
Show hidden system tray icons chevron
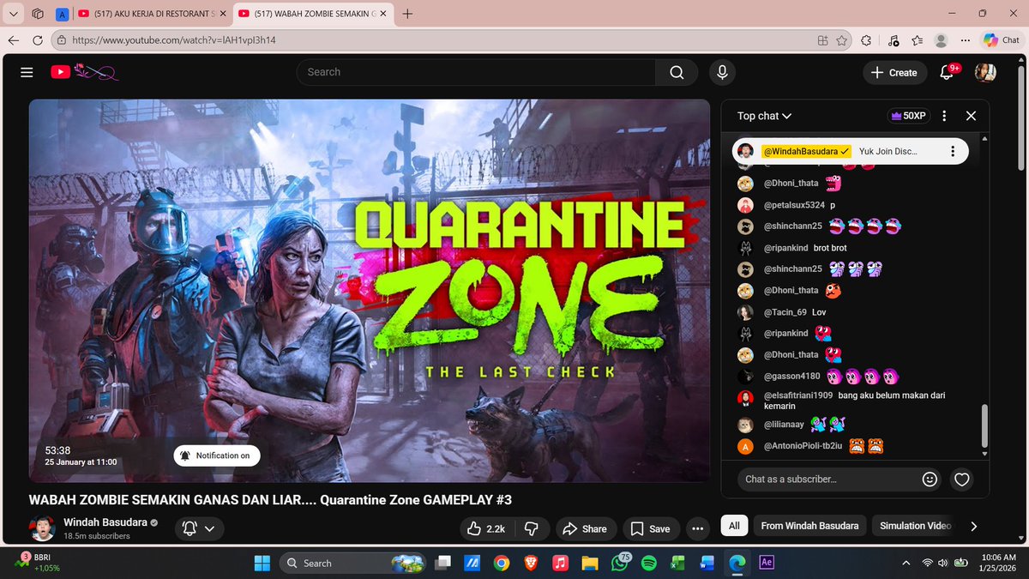(906, 563)
